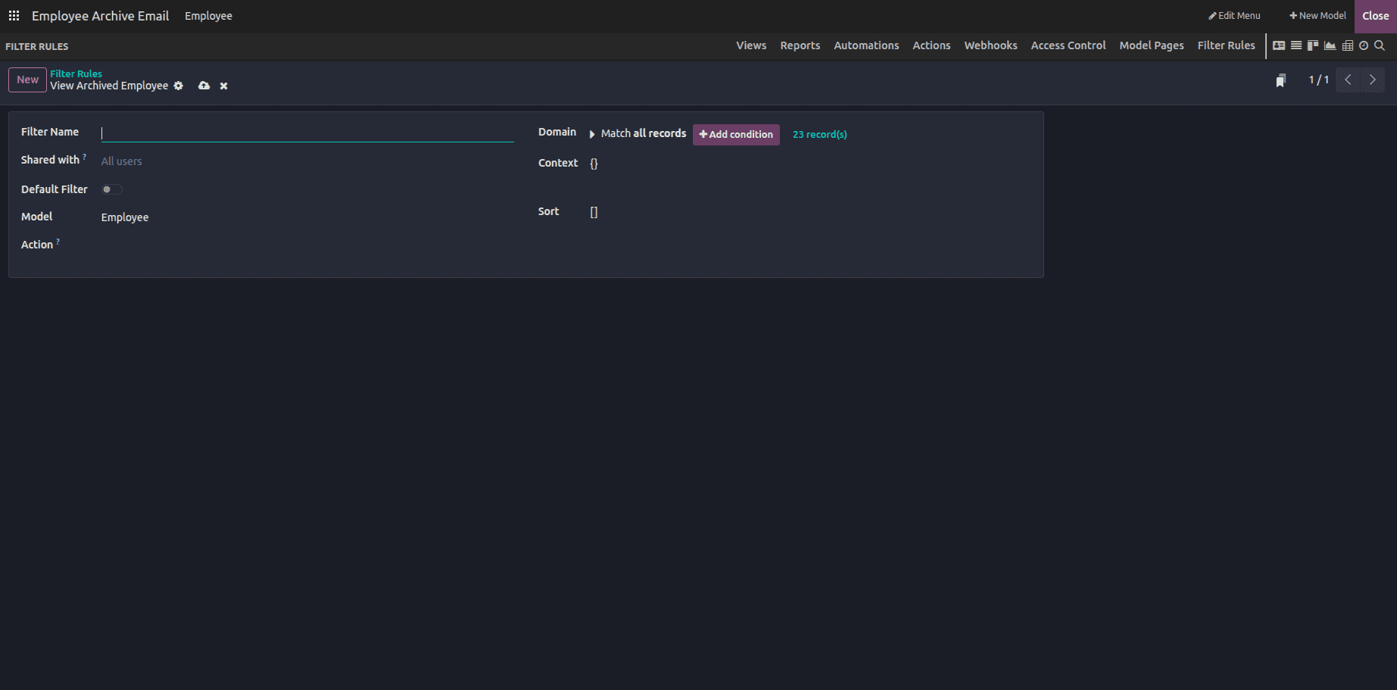The width and height of the screenshot is (1397, 690).
Task: Switch to the Access Control tab
Action: click(1068, 45)
